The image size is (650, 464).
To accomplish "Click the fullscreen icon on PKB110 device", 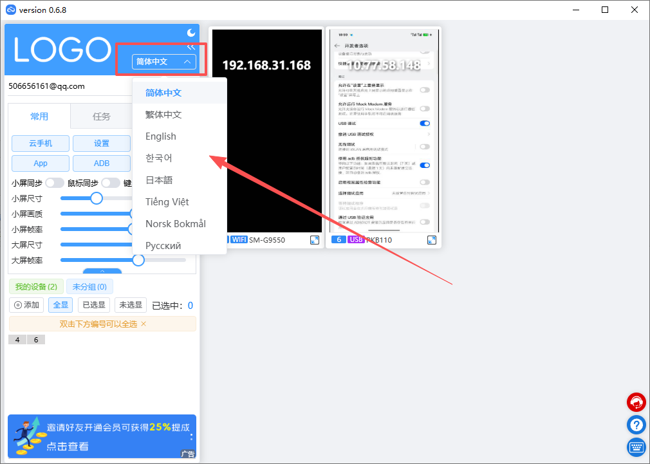I will pos(432,240).
